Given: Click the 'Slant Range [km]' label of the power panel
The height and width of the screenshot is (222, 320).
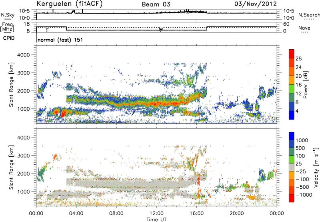Looking at the screenshot, I should (x=11, y=85).
